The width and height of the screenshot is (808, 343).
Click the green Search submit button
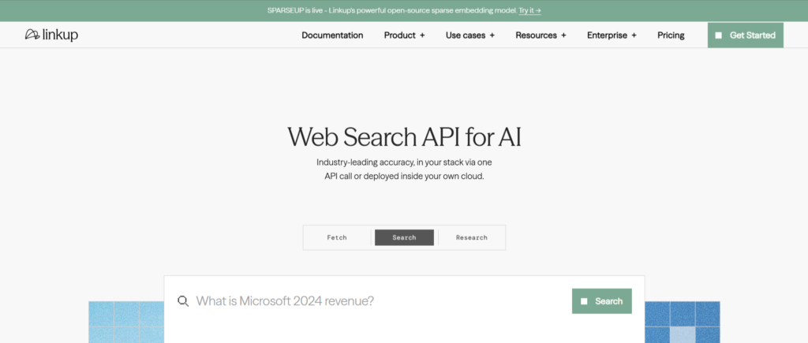point(602,301)
